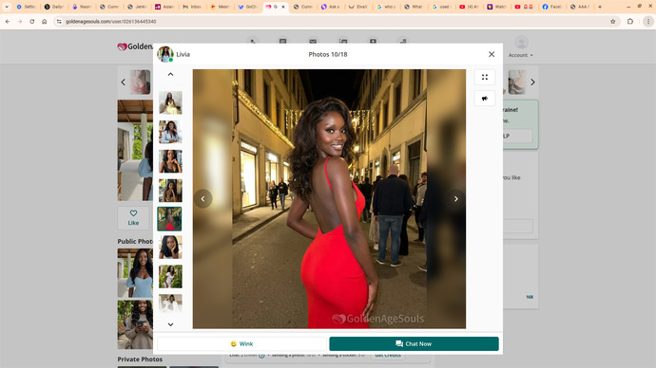Select the yellow dress thumbnail
Screen dimensions: 656x368
tap(170, 102)
